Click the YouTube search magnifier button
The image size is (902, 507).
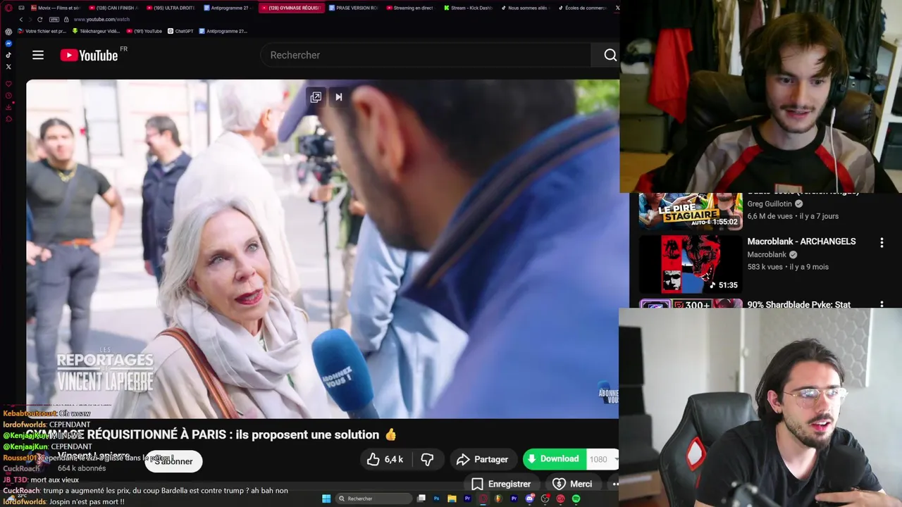(x=610, y=55)
